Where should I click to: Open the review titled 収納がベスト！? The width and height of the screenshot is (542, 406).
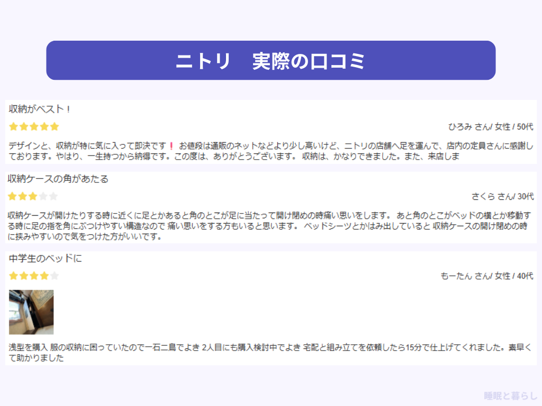pos(39,109)
